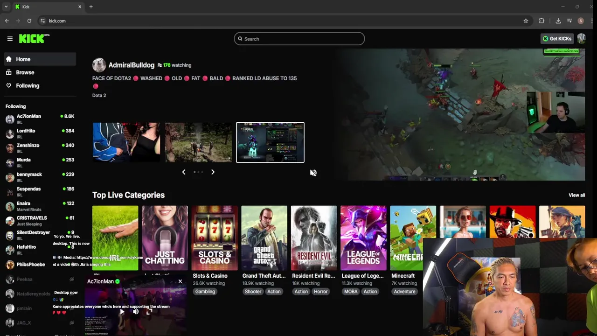Close the Kick browser tab
This screenshot has width=597, height=336.
click(x=80, y=7)
